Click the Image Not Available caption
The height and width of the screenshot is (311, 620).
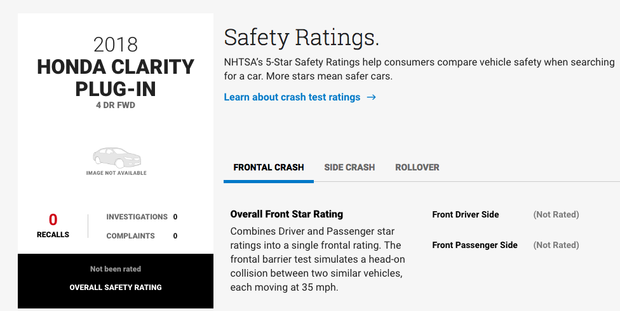coord(116,173)
